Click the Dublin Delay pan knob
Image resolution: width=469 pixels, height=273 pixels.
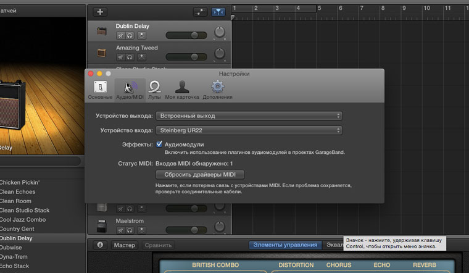(220, 31)
